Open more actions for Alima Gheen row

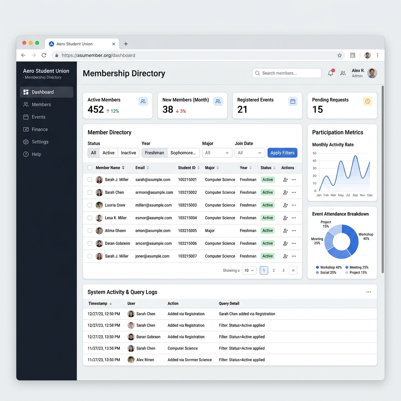(x=294, y=231)
